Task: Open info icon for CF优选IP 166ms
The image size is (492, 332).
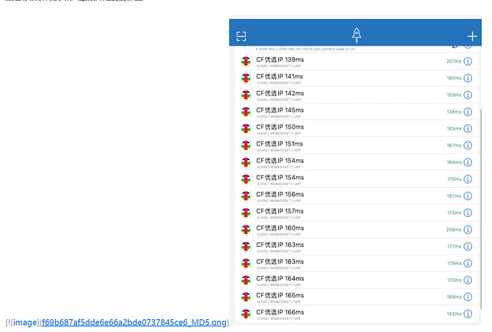Action: tap(468, 313)
